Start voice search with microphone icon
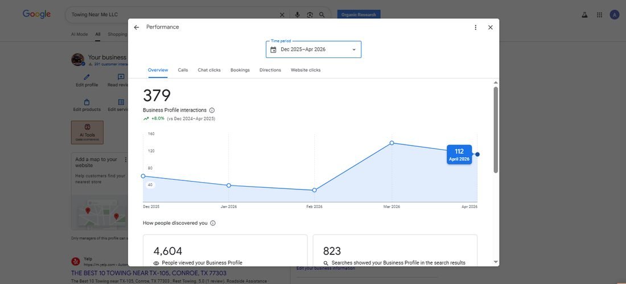 [297, 15]
